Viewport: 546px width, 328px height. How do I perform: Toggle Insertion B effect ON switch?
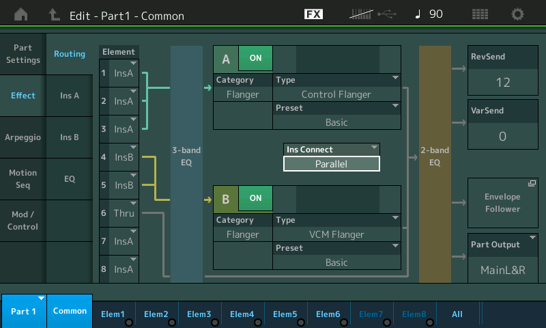tap(255, 198)
